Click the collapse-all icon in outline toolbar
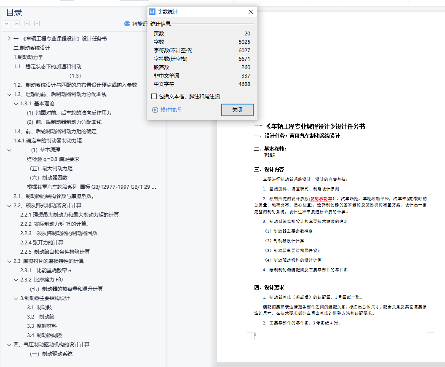445x367 pixels. [17, 24]
